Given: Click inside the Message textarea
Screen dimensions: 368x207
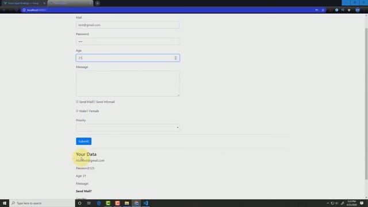Looking at the screenshot, I should pyautogui.click(x=128, y=83).
